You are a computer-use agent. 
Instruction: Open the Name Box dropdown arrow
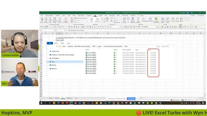tap(53, 30)
